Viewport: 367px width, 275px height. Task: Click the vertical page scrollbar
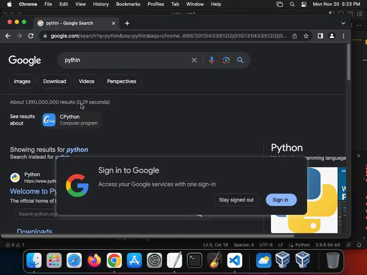click(x=348, y=62)
